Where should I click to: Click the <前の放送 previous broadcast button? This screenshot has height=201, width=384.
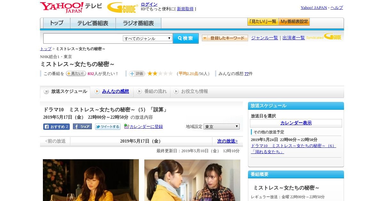click(x=55, y=141)
